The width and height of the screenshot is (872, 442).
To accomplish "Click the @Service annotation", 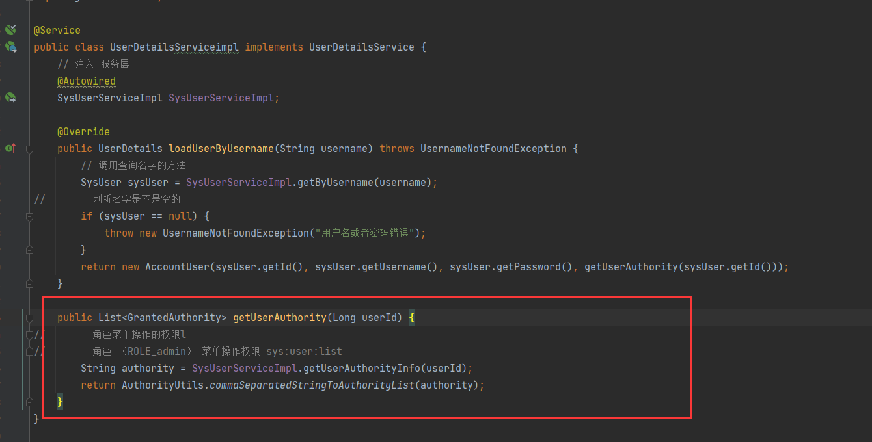I will [x=57, y=31].
